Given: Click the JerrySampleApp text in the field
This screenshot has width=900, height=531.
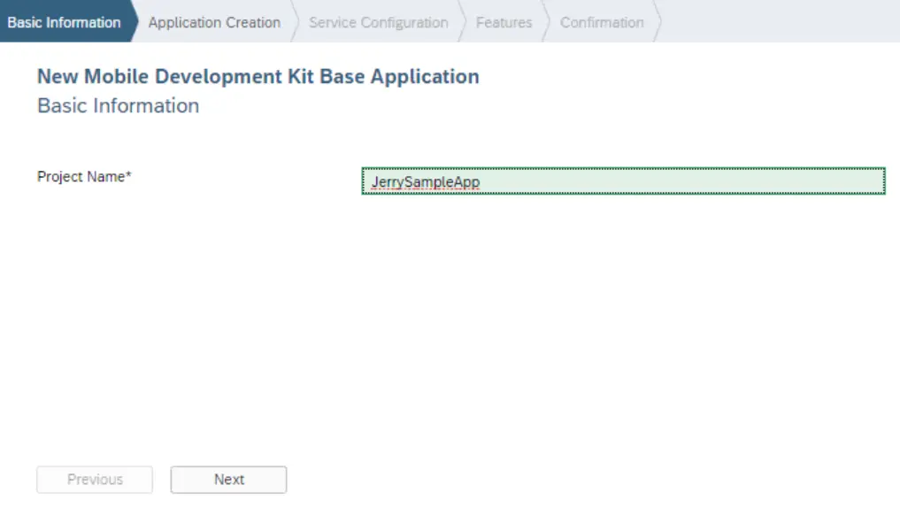Looking at the screenshot, I should pos(426,182).
